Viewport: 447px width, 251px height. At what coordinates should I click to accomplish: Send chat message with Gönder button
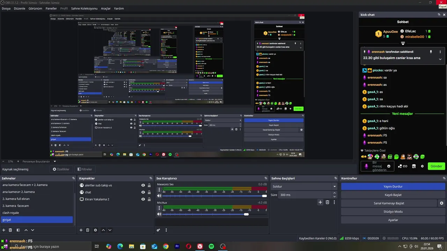pos(436,166)
